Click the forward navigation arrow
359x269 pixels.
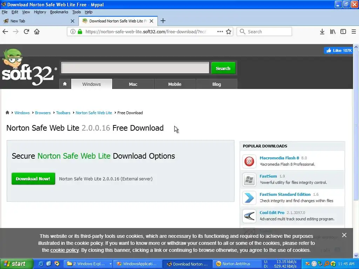(x=16, y=32)
